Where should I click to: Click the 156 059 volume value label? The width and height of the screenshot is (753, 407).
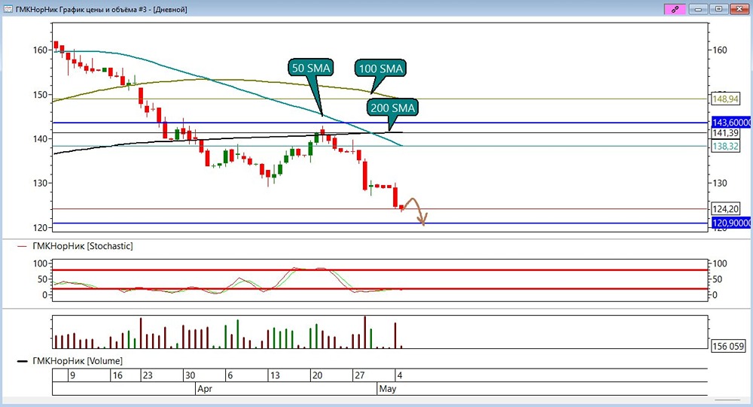(x=728, y=346)
